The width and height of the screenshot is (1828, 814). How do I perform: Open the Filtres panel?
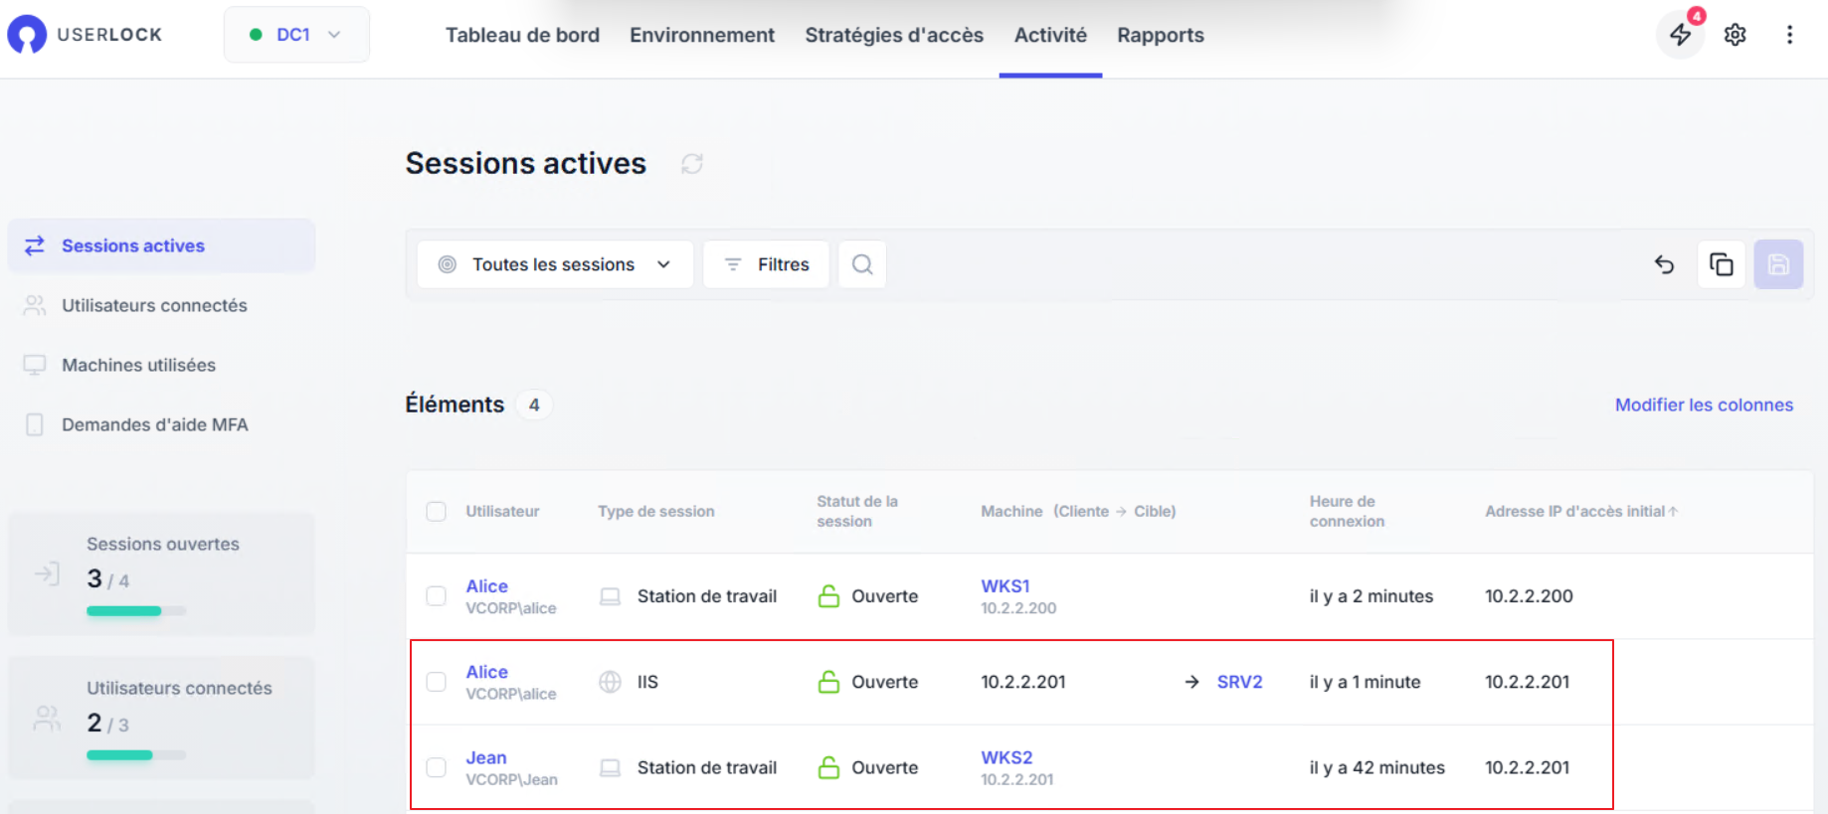pyautogui.click(x=766, y=264)
